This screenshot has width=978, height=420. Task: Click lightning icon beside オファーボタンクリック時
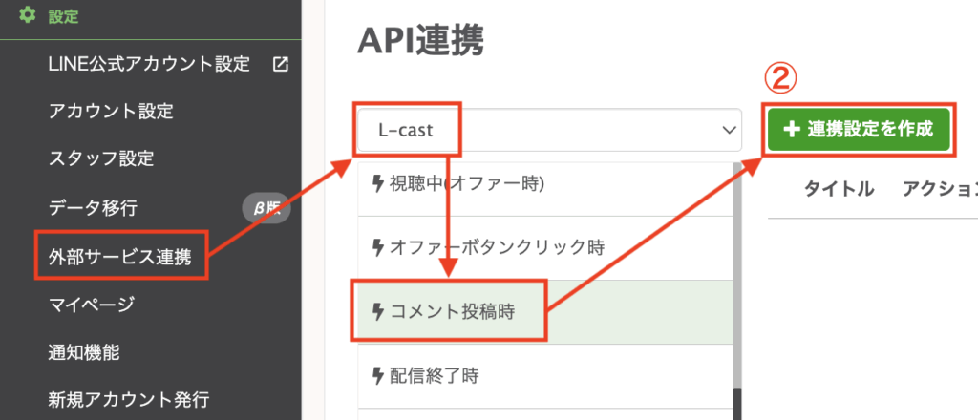[376, 248]
